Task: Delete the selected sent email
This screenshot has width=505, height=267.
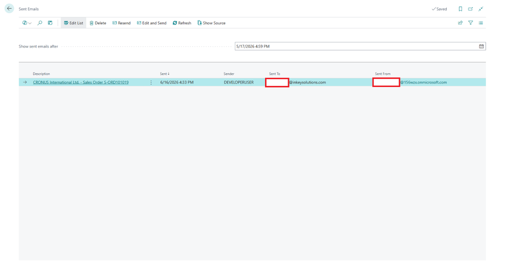Action: pyautogui.click(x=98, y=23)
